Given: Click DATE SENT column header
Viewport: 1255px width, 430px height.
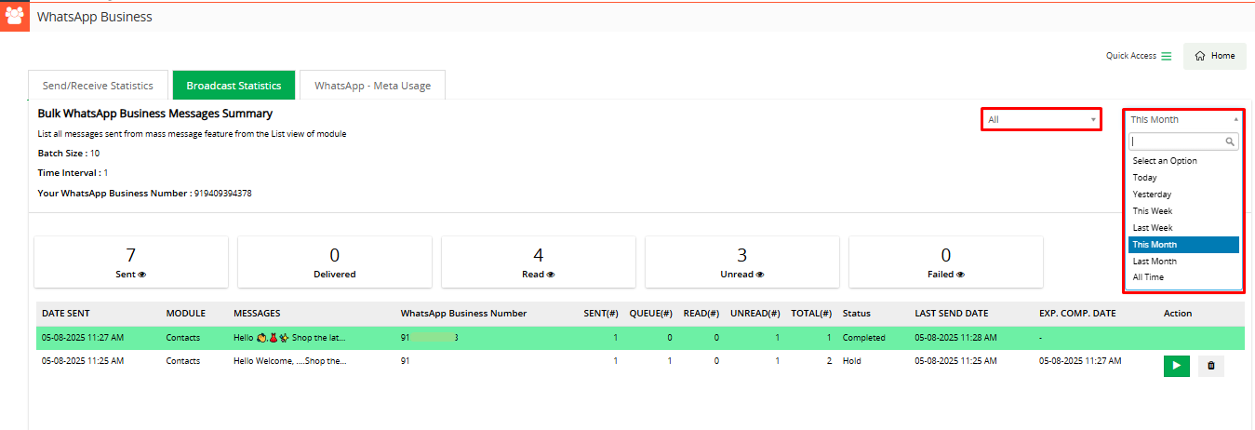Looking at the screenshot, I should [65, 314].
